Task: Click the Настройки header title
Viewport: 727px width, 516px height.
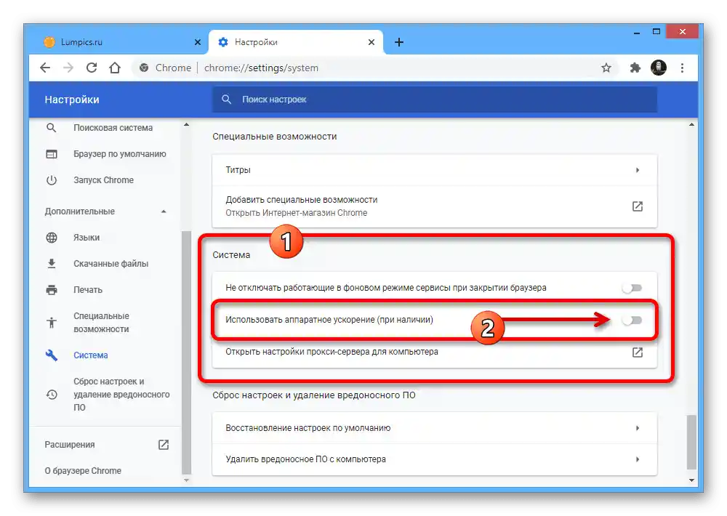Action: [x=72, y=100]
